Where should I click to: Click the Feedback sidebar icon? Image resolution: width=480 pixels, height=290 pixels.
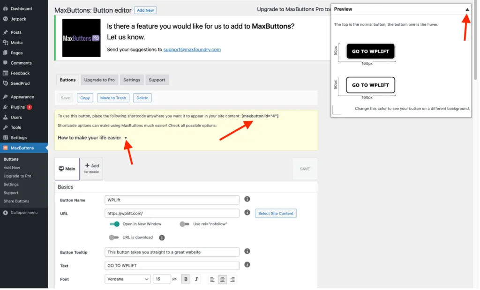tap(6, 73)
